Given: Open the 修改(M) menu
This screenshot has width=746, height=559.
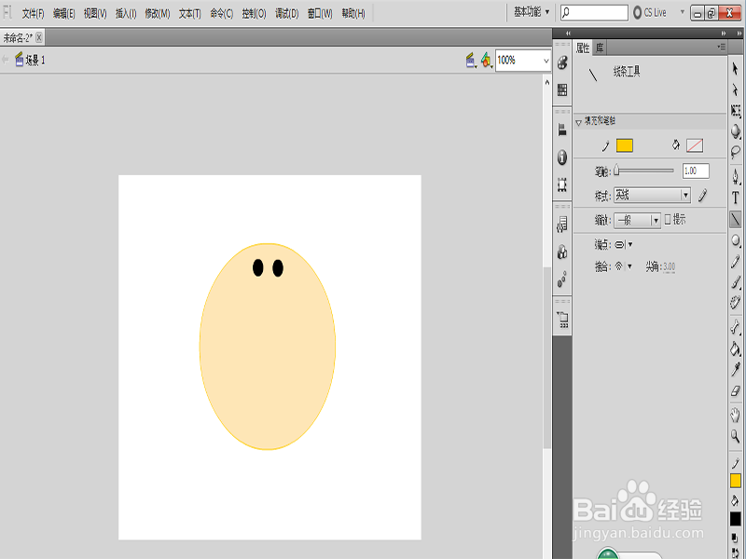Looking at the screenshot, I should click(x=157, y=14).
